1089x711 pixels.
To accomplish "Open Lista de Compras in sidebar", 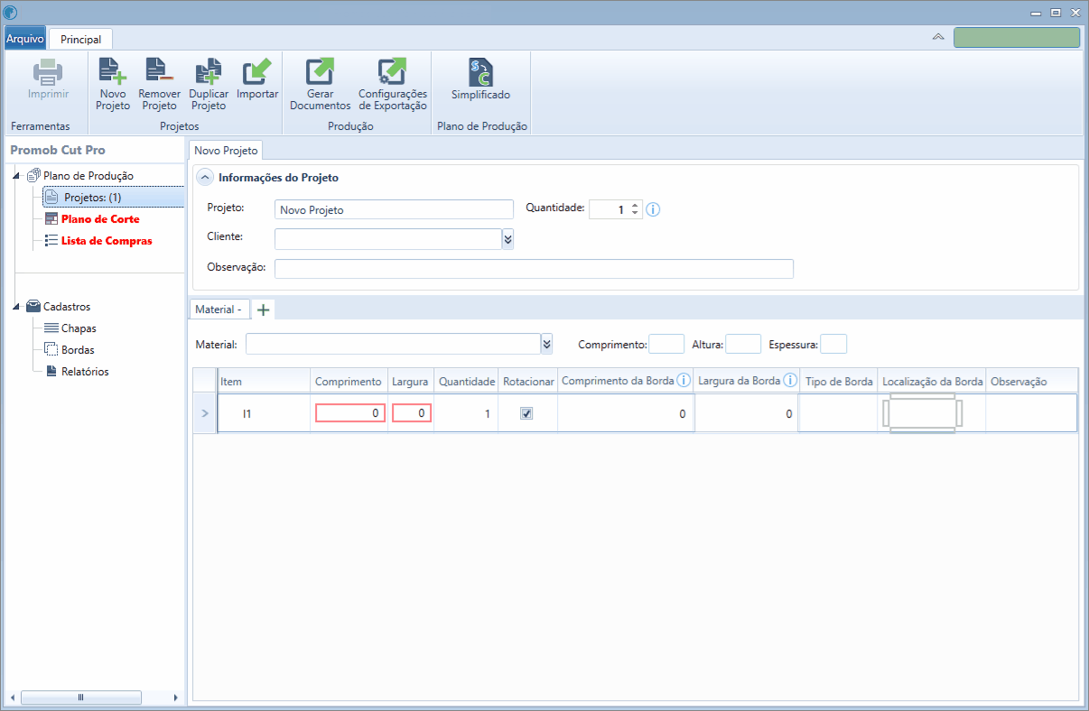I will (106, 241).
